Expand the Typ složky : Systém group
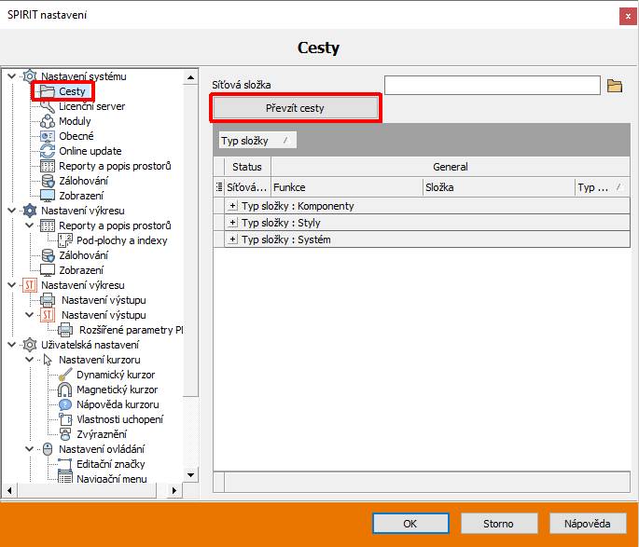This screenshot has height=547, width=639. coord(232,239)
